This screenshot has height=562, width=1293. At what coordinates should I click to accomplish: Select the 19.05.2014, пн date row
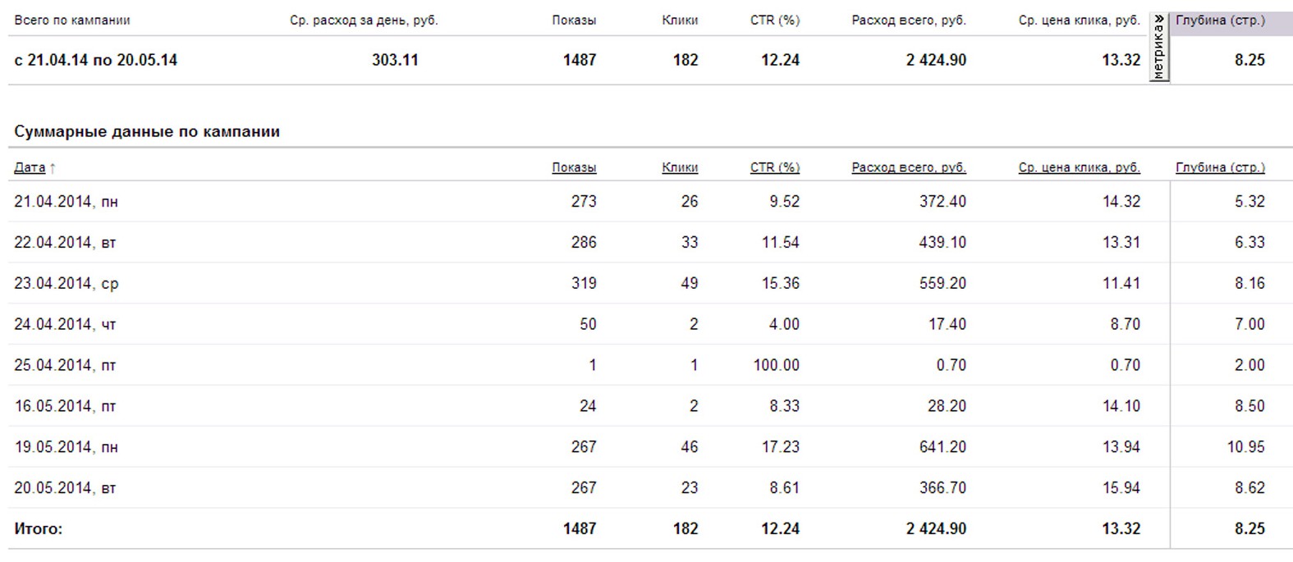pyautogui.click(x=66, y=448)
